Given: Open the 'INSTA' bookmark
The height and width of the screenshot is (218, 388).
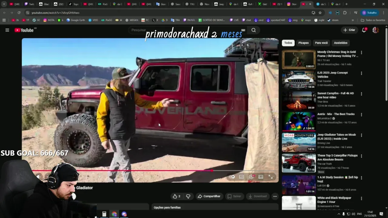Looking at the screenshot, I should [49, 20].
